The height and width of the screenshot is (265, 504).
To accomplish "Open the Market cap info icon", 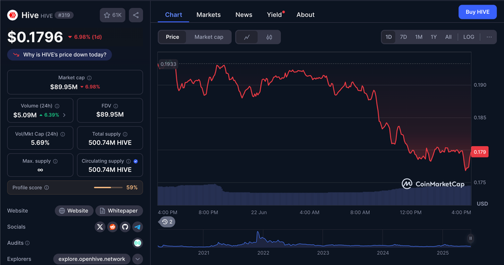I will click(x=89, y=77).
